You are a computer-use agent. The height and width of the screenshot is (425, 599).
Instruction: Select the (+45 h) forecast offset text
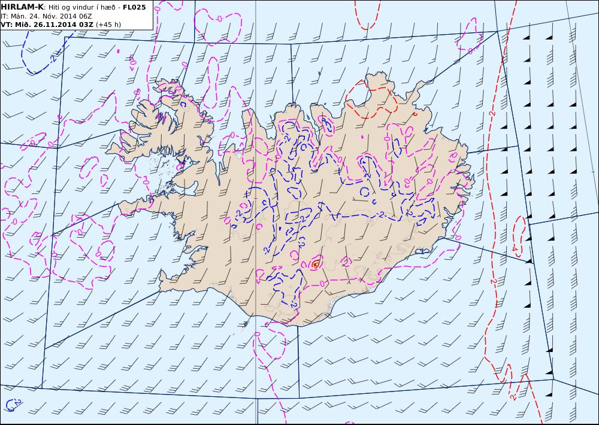coord(108,25)
